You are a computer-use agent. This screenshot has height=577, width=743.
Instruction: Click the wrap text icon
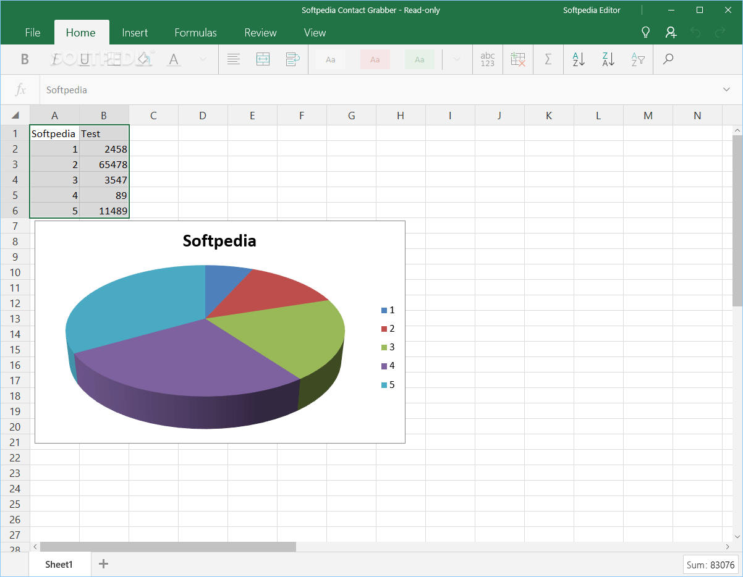click(x=292, y=59)
